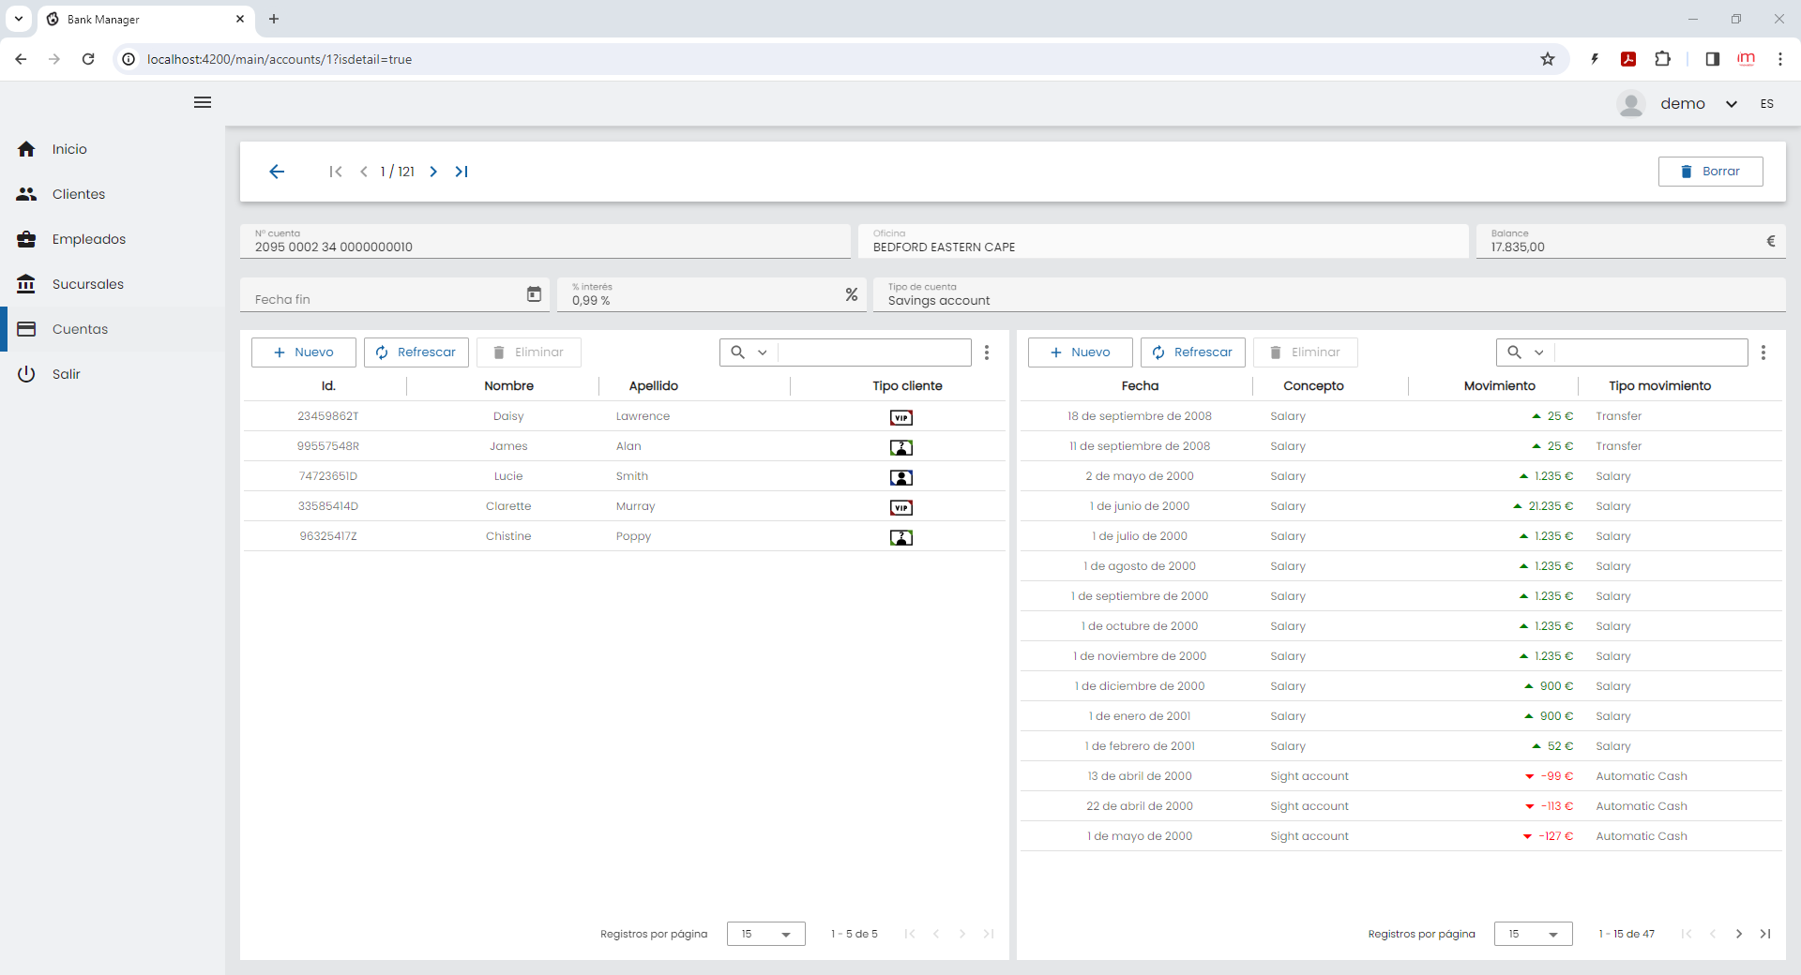
Task: Click Nuevo in clients table
Action: [304, 352]
